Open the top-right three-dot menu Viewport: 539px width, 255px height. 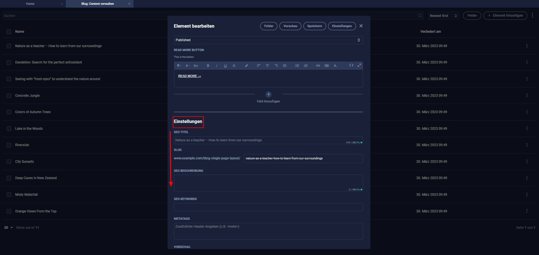(532, 16)
